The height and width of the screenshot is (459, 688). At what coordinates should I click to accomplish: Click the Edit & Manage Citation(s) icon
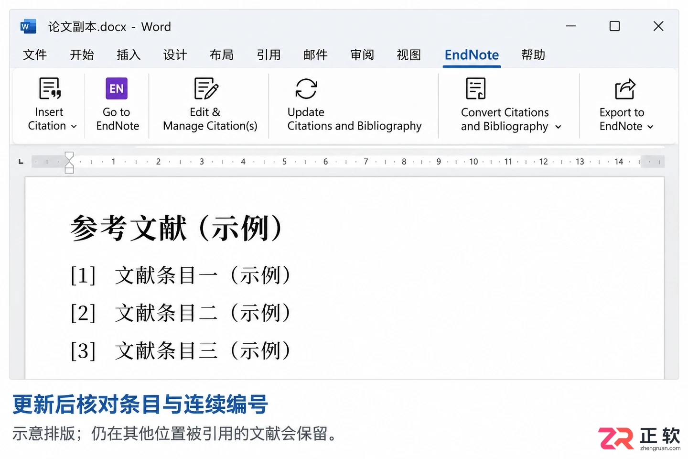pos(206,88)
